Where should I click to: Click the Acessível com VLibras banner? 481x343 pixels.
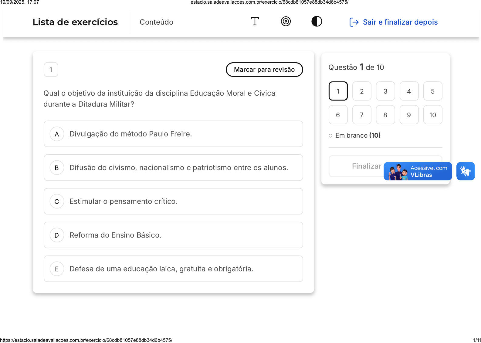pos(418,171)
